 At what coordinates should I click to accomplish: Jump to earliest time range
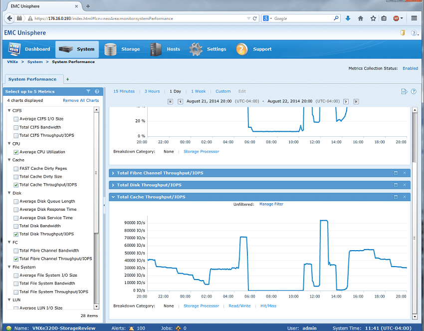[x=170, y=101]
